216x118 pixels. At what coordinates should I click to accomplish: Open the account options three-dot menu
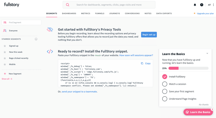click(x=213, y=5)
